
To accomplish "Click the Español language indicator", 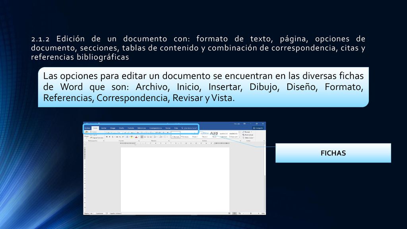I will point(116,213).
